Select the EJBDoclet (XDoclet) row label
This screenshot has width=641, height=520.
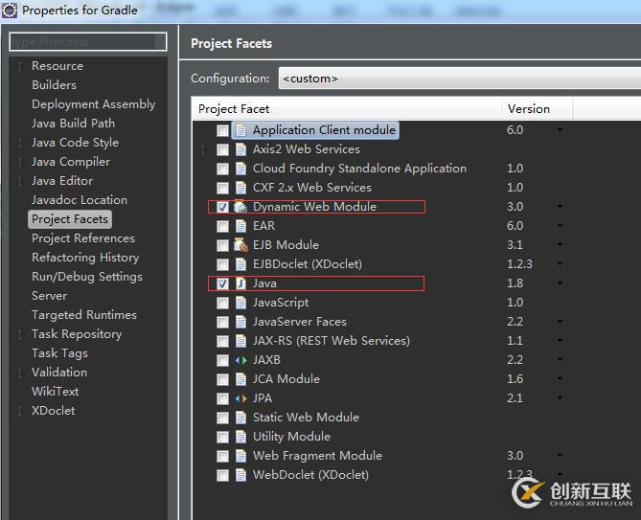pyautogui.click(x=308, y=264)
